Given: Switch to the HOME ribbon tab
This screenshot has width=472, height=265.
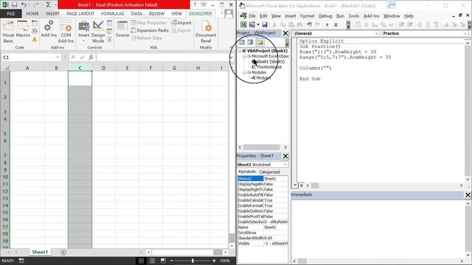Looking at the screenshot, I should coord(32,14).
